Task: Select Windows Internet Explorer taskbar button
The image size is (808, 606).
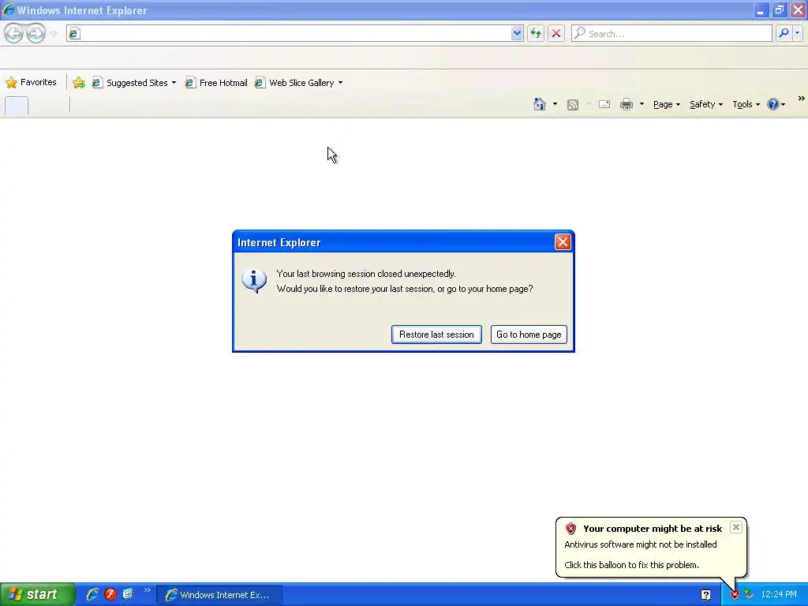Action: pyautogui.click(x=219, y=595)
